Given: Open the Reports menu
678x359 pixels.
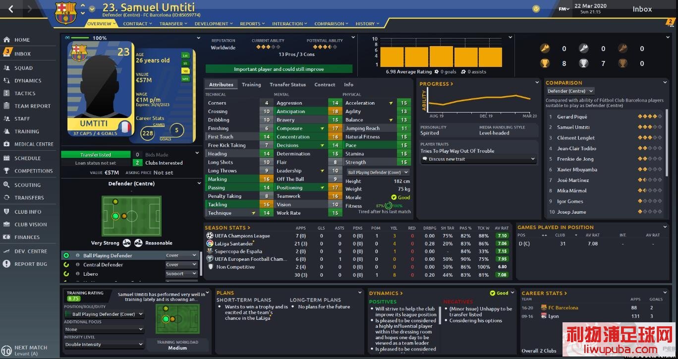Looking at the screenshot, I should [253, 23].
